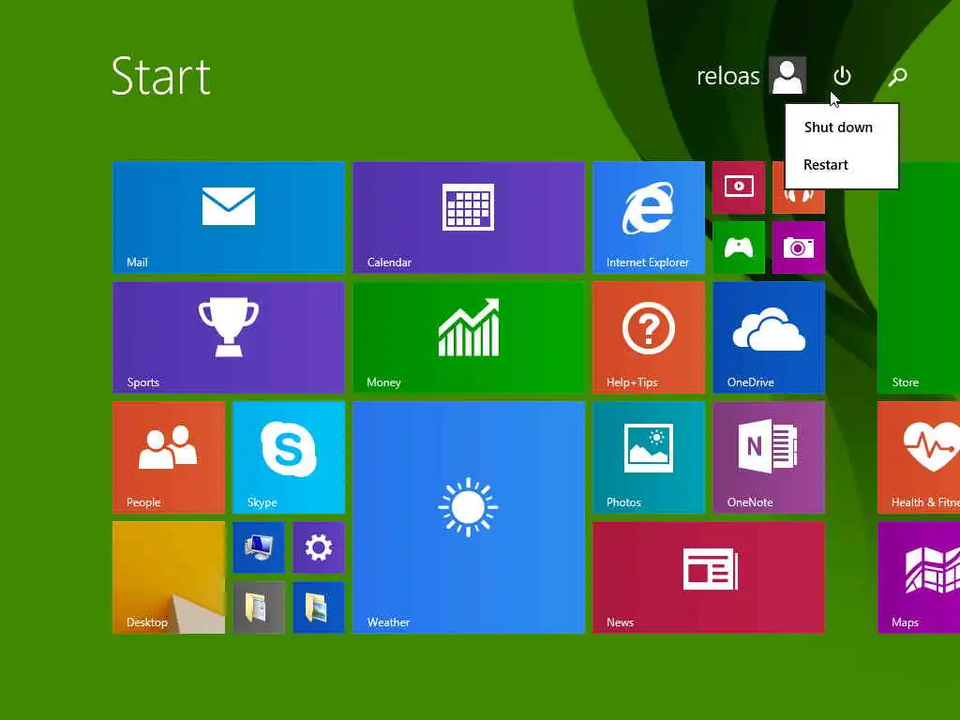Launch Internet Explorer tile
Screen dimensions: 960x720
point(649,217)
